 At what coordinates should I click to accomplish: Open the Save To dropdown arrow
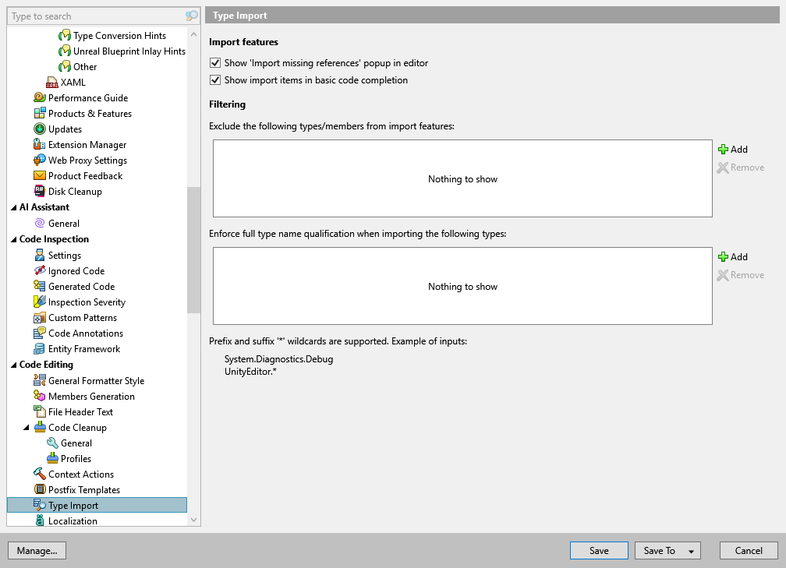(691, 551)
